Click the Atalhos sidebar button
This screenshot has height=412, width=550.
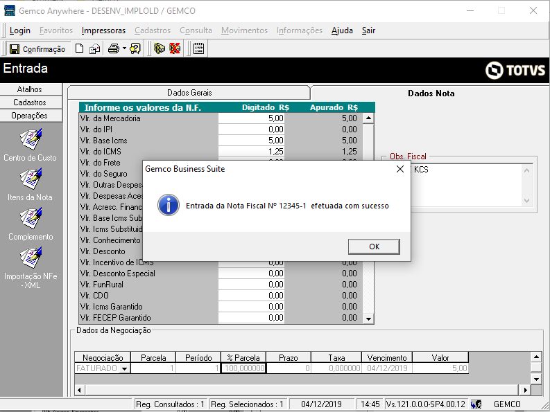tap(31, 89)
